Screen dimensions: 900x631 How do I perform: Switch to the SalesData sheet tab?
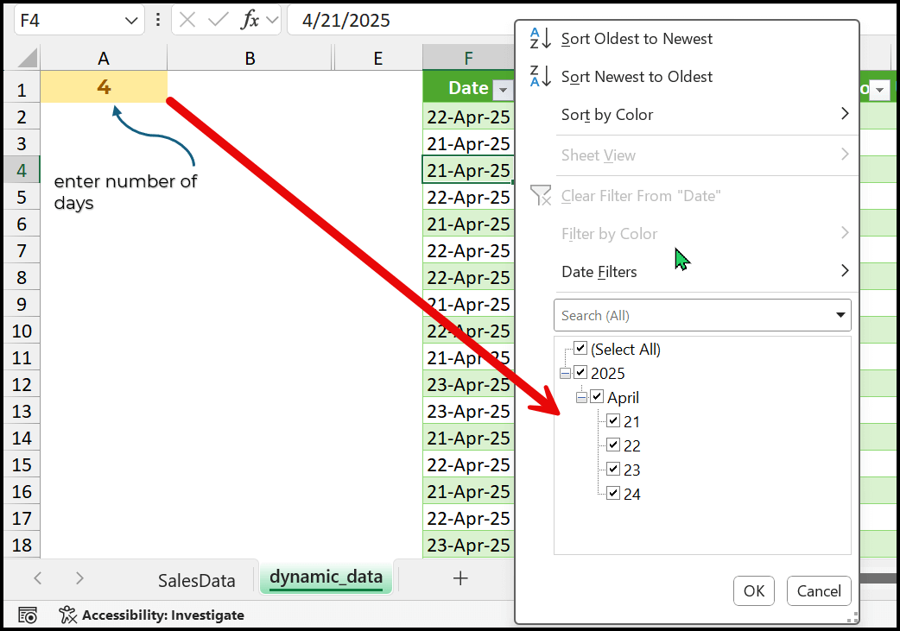pyautogui.click(x=196, y=580)
